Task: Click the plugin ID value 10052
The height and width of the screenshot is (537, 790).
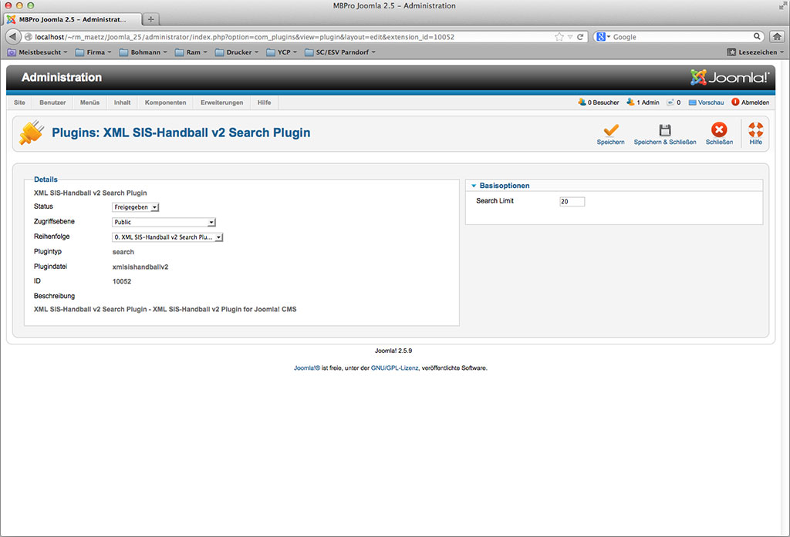Action: 122,281
